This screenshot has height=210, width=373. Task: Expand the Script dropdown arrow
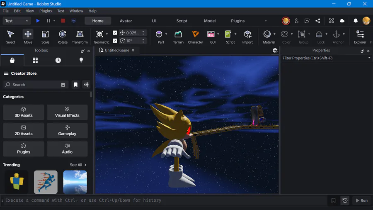coord(235,34)
